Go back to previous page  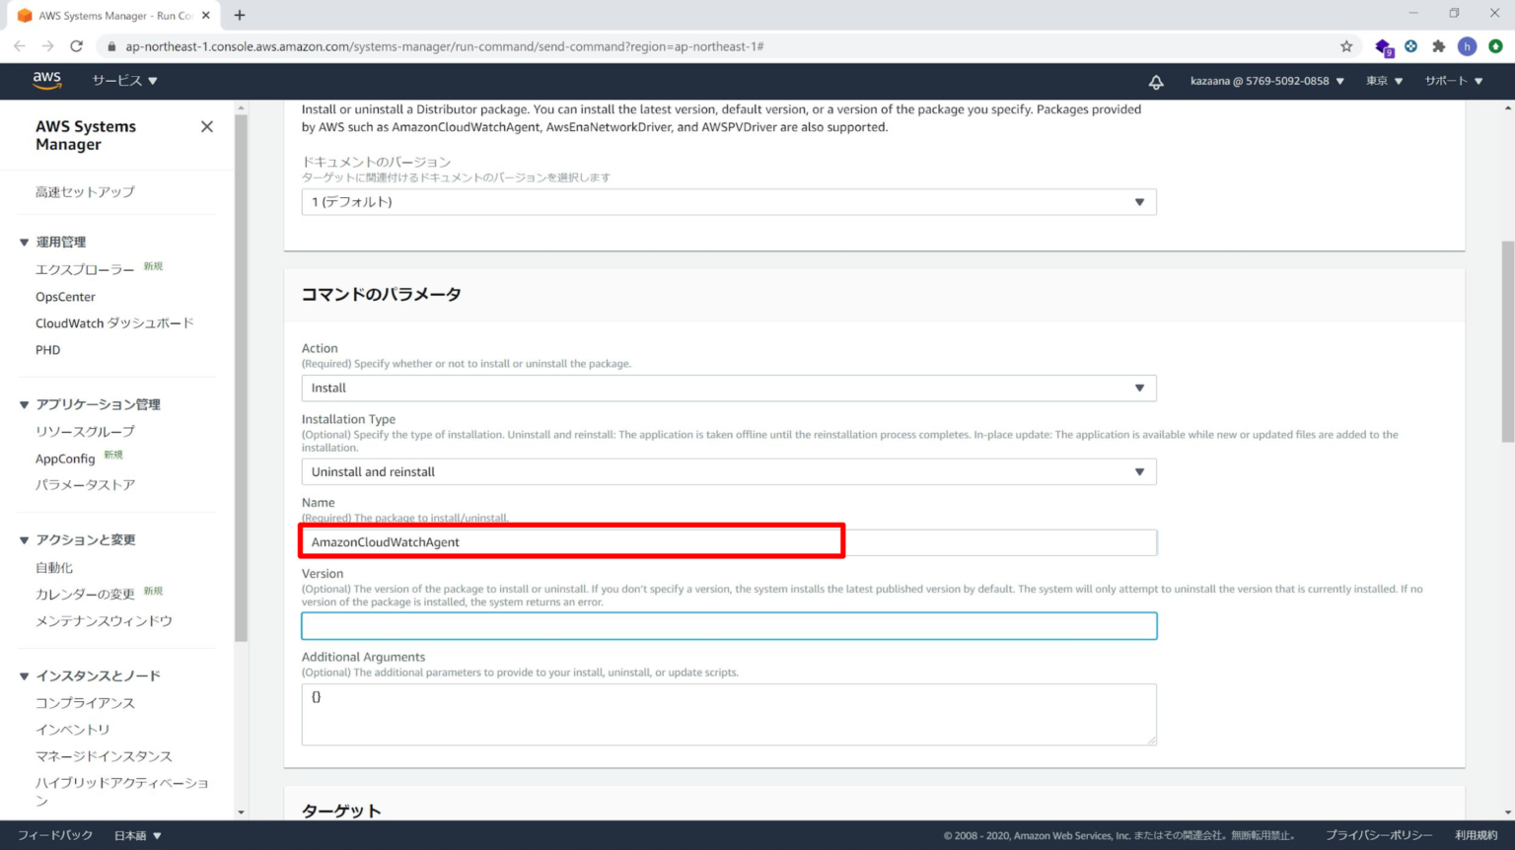(x=20, y=46)
